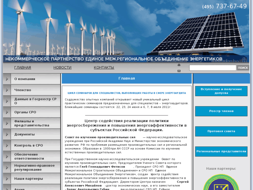Expand arrow beside Обеспечение ответственности
Viewport: 253px width, 190px height.
[7, 157]
